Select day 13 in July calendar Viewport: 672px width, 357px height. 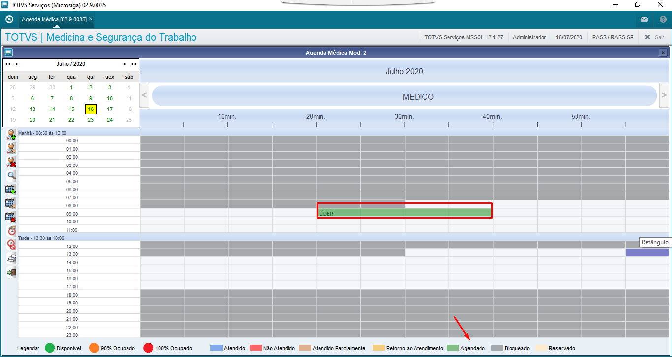[32, 109]
